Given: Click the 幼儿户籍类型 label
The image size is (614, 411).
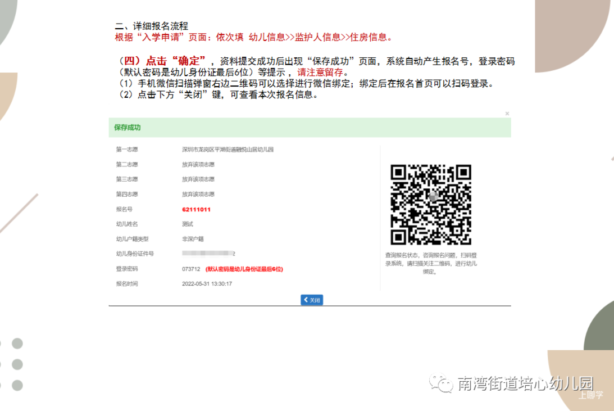Looking at the screenshot, I should pyautogui.click(x=133, y=239).
